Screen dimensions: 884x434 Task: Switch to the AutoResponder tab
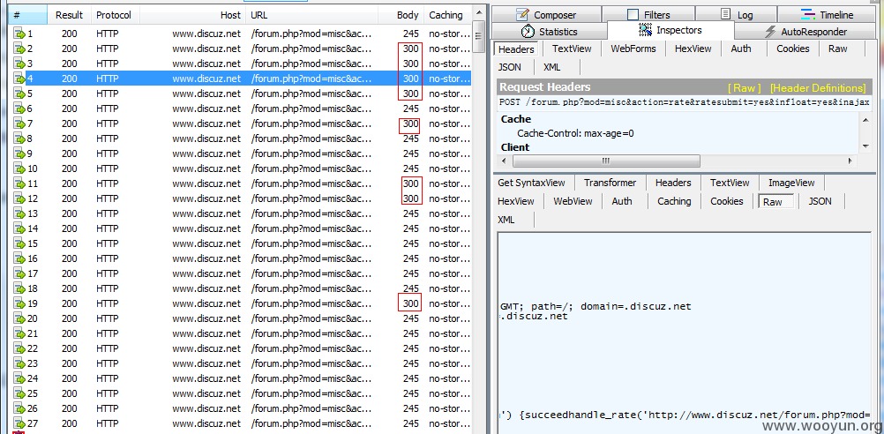pos(806,32)
